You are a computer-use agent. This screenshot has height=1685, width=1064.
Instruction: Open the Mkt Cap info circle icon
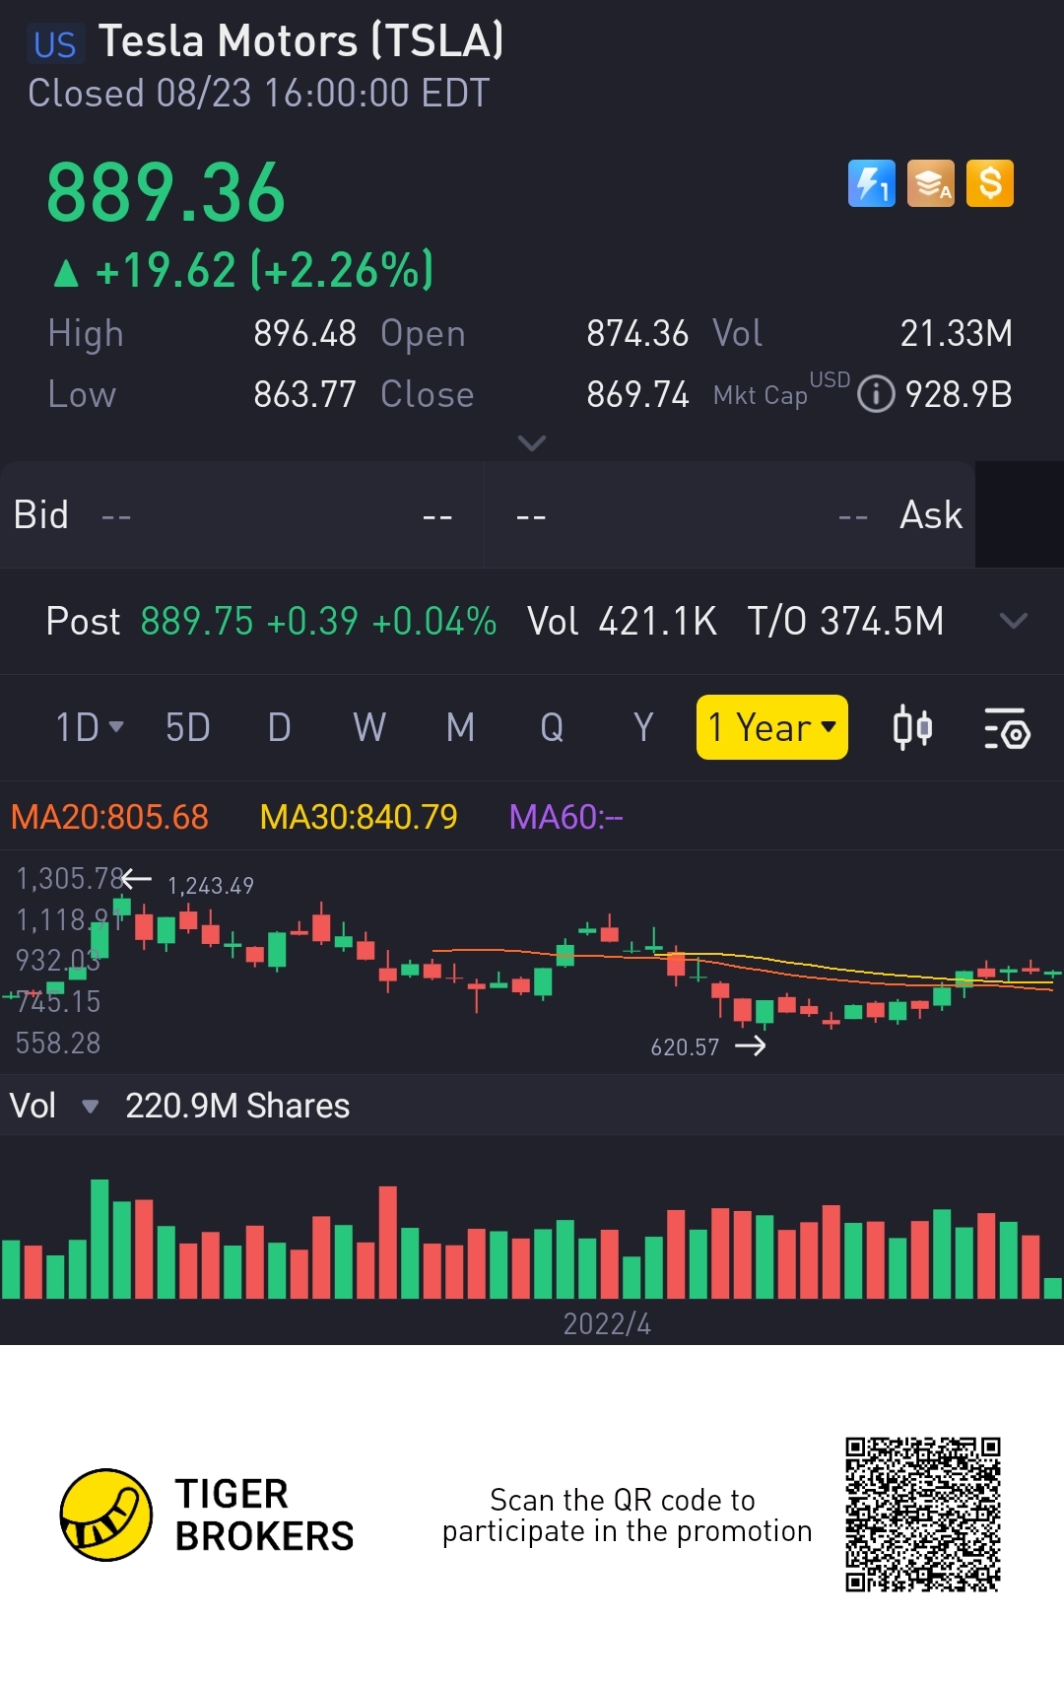876,394
